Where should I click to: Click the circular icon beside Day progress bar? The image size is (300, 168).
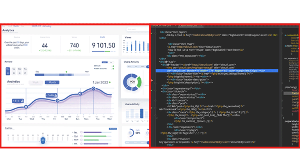tap(81, 132)
